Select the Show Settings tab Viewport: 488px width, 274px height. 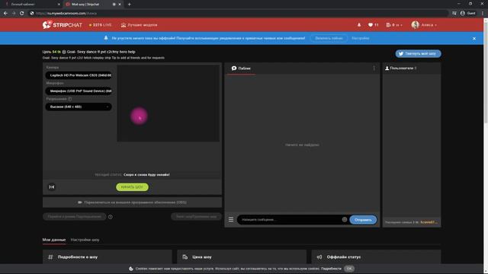[85, 240]
